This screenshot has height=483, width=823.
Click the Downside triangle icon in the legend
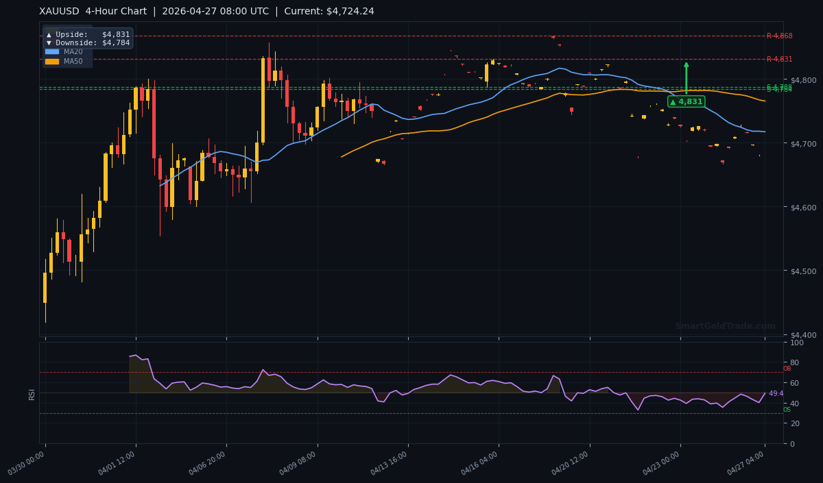(x=49, y=42)
